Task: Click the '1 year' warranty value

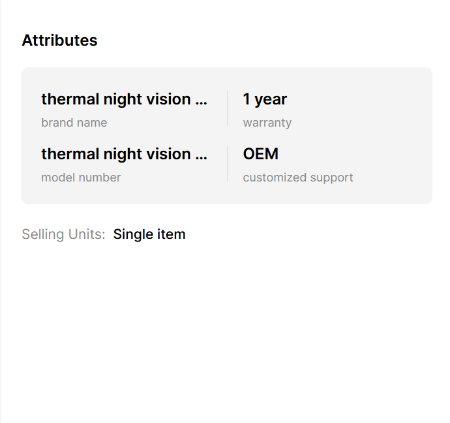Action: pos(265,99)
